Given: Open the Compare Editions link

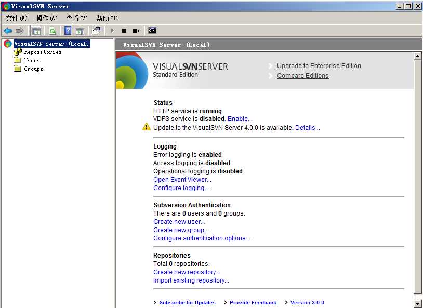Looking at the screenshot, I should click(x=302, y=76).
